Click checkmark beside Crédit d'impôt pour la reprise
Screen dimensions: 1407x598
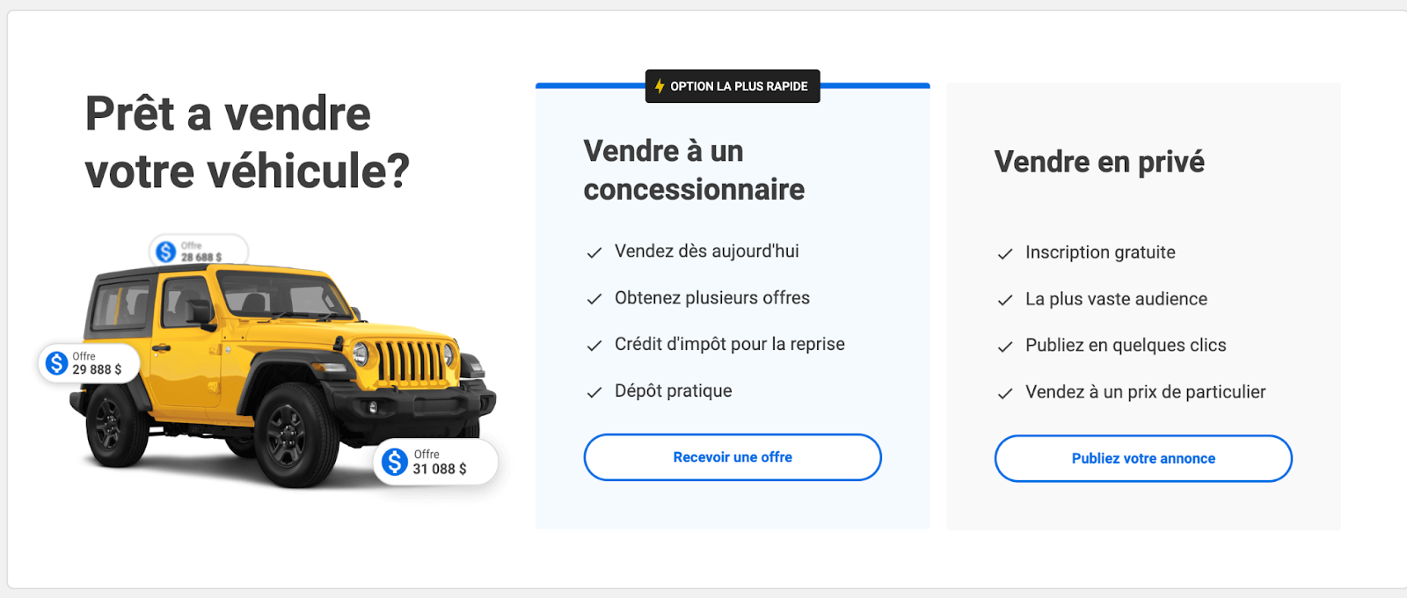594,346
